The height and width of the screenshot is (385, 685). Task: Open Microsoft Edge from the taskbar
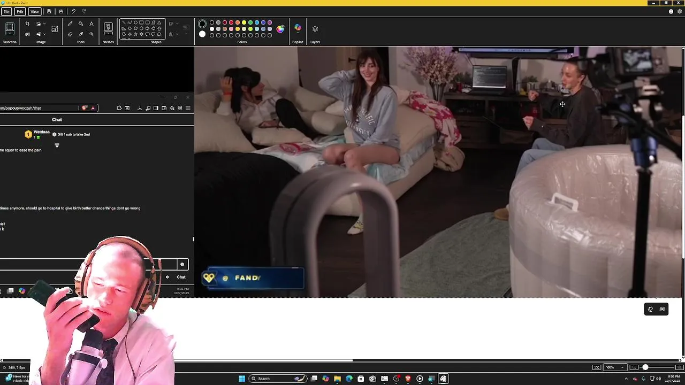[x=349, y=379]
